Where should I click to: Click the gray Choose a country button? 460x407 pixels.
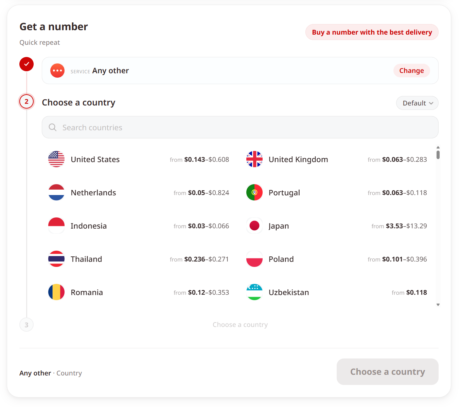coord(388,372)
